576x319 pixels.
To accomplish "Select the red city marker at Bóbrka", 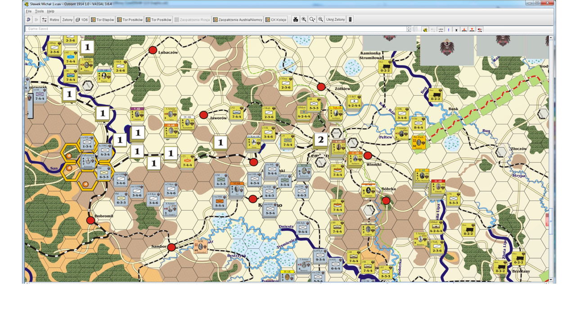I will pos(386,201).
